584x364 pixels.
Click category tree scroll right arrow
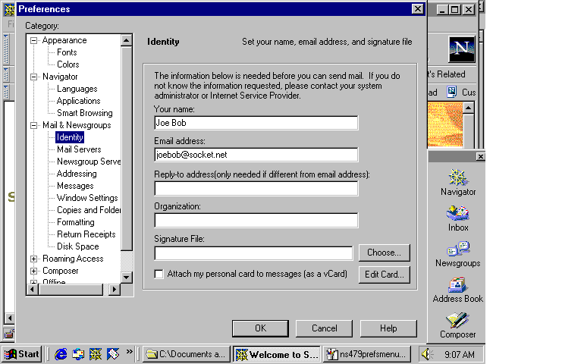click(x=114, y=289)
